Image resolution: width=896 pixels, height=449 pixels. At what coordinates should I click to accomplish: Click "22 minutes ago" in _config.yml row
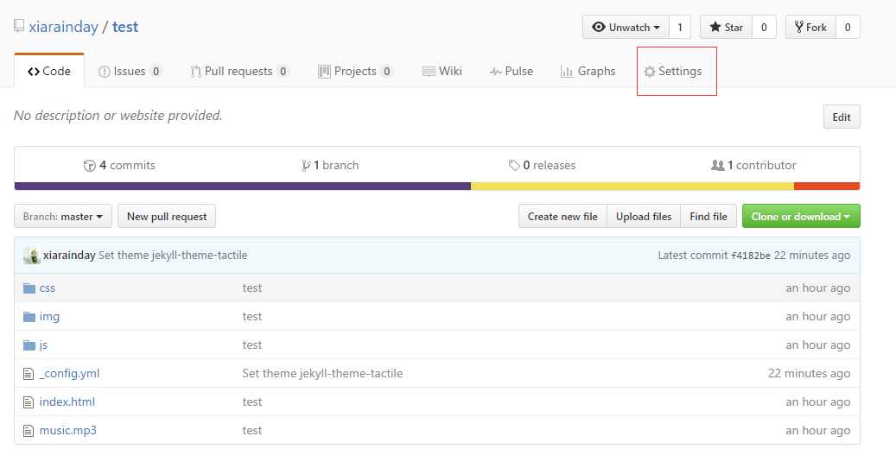(809, 374)
